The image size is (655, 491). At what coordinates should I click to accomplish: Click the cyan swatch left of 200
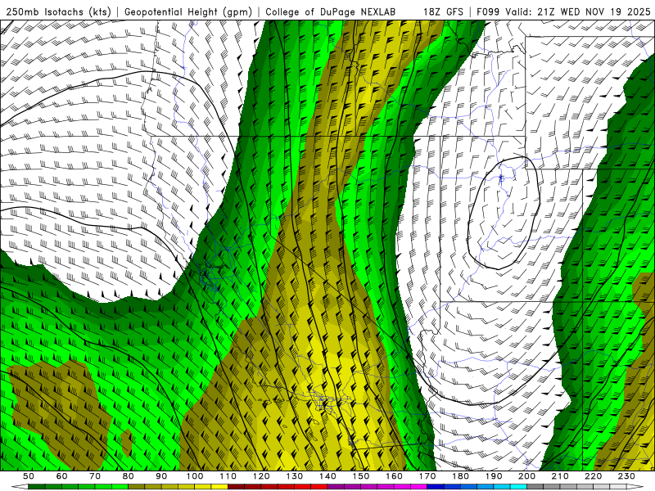[519, 487]
